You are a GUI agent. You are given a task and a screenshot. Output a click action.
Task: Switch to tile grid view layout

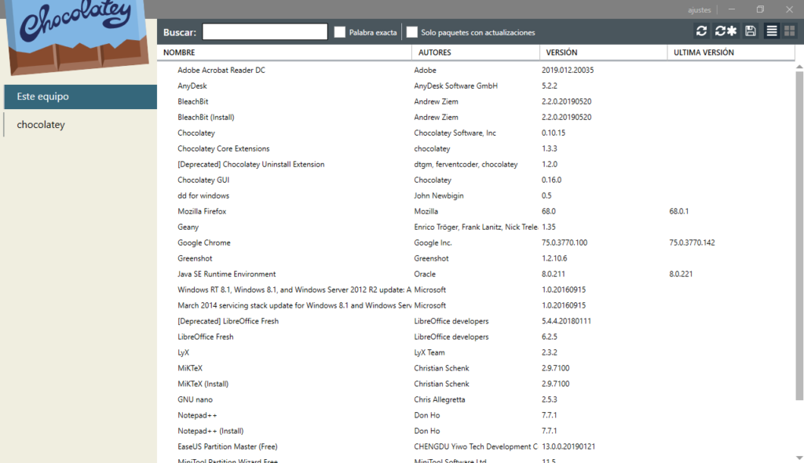click(x=790, y=31)
